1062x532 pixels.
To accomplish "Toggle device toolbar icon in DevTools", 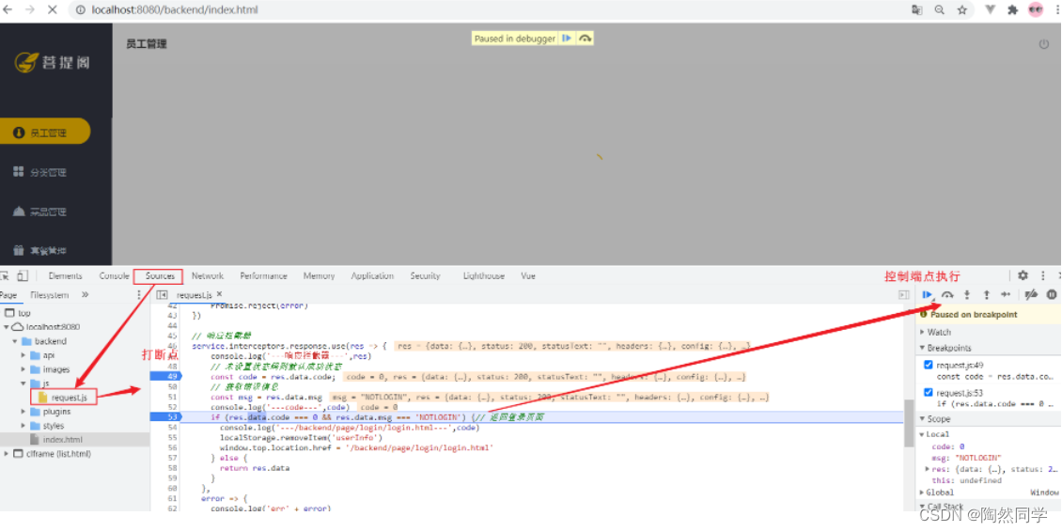I will [x=23, y=276].
